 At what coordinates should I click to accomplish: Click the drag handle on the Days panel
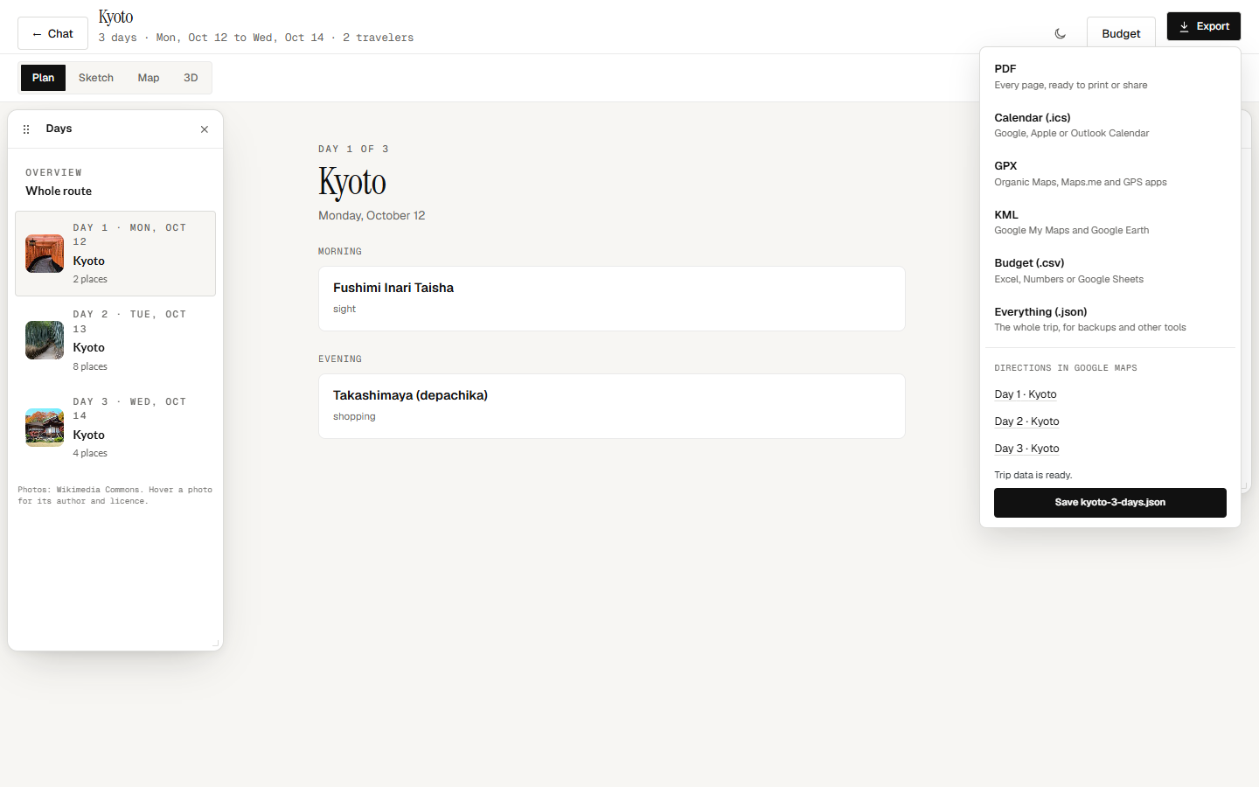coord(26,129)
